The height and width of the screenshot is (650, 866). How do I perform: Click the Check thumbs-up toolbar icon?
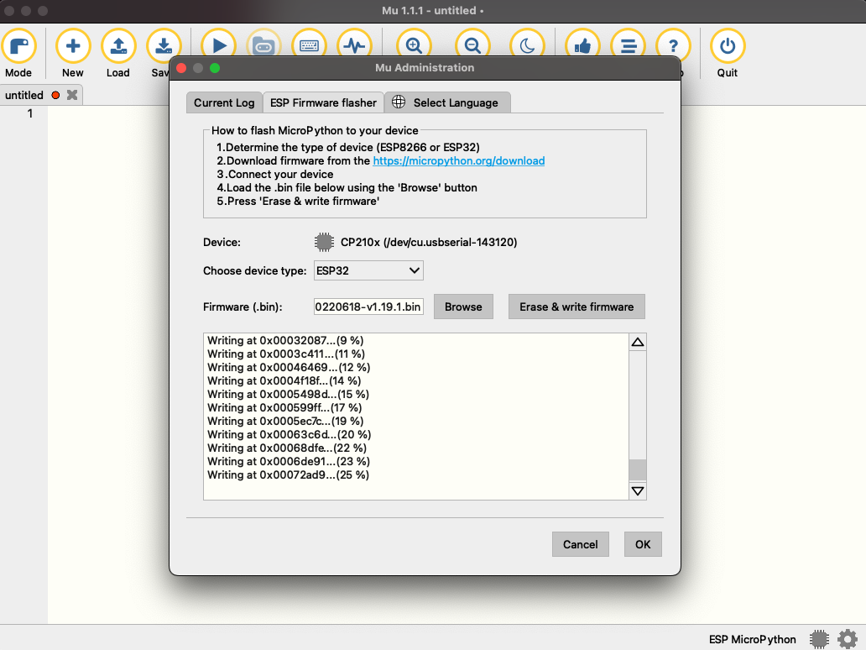pyautogui.click(x=582, y=43)
